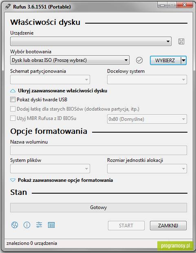The height and width of the screenshot is (253, 196).
Task: Click the checksum checkmark icon
Action: (139, 60)
